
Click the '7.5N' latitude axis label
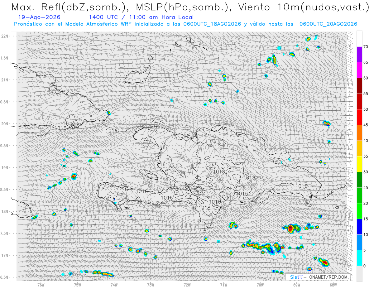click(x=5, y=233)
